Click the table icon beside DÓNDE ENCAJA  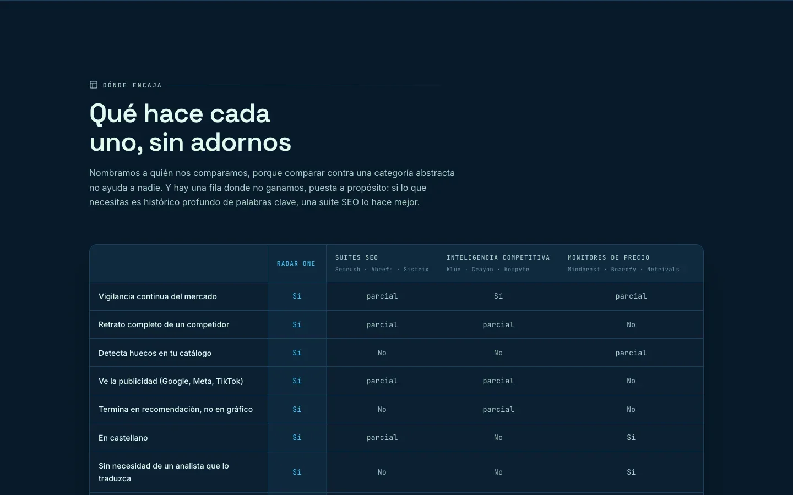click(94, 85)
